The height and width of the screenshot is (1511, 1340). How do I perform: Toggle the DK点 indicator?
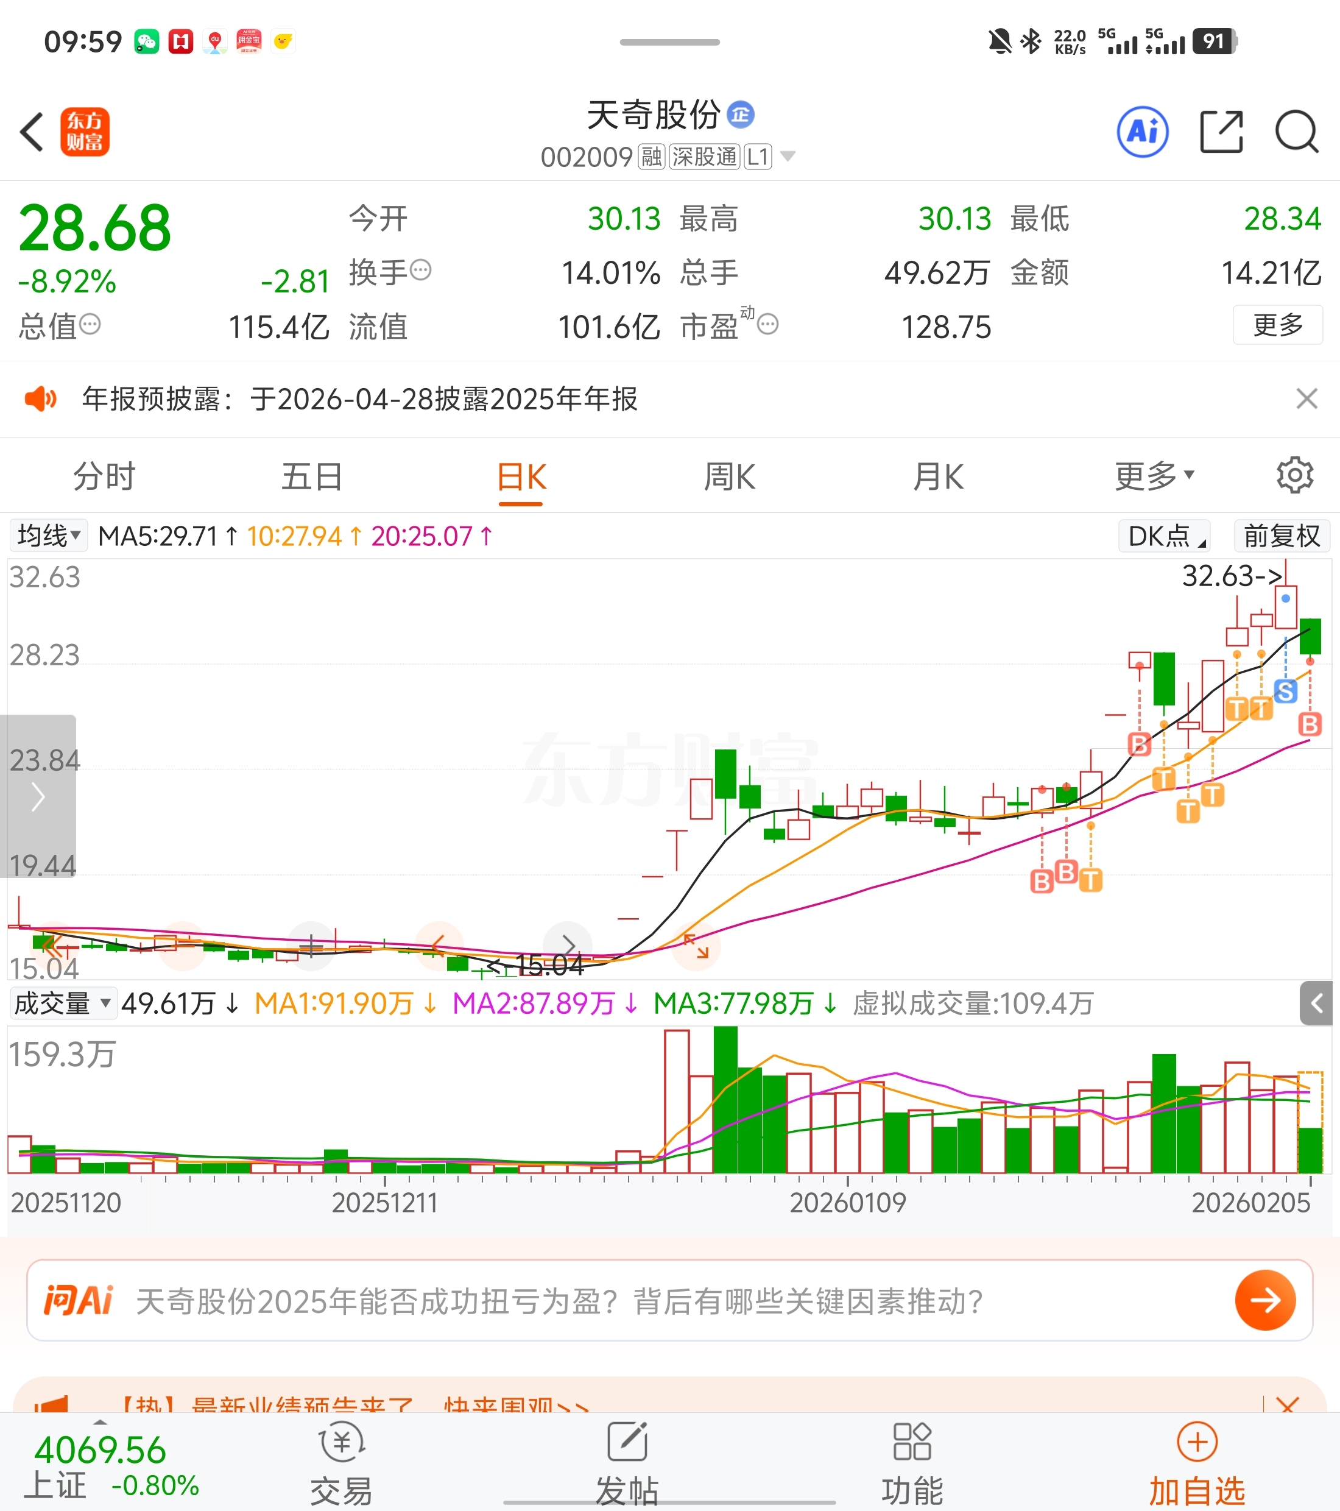tap(1166, 536)
